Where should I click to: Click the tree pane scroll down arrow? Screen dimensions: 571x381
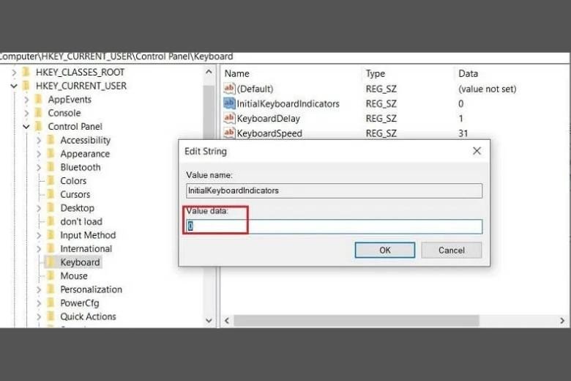click(x=209, y=321)
